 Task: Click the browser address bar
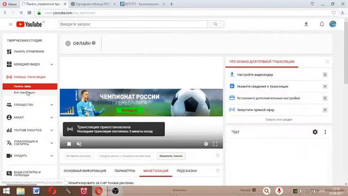(x=186, y=13)
